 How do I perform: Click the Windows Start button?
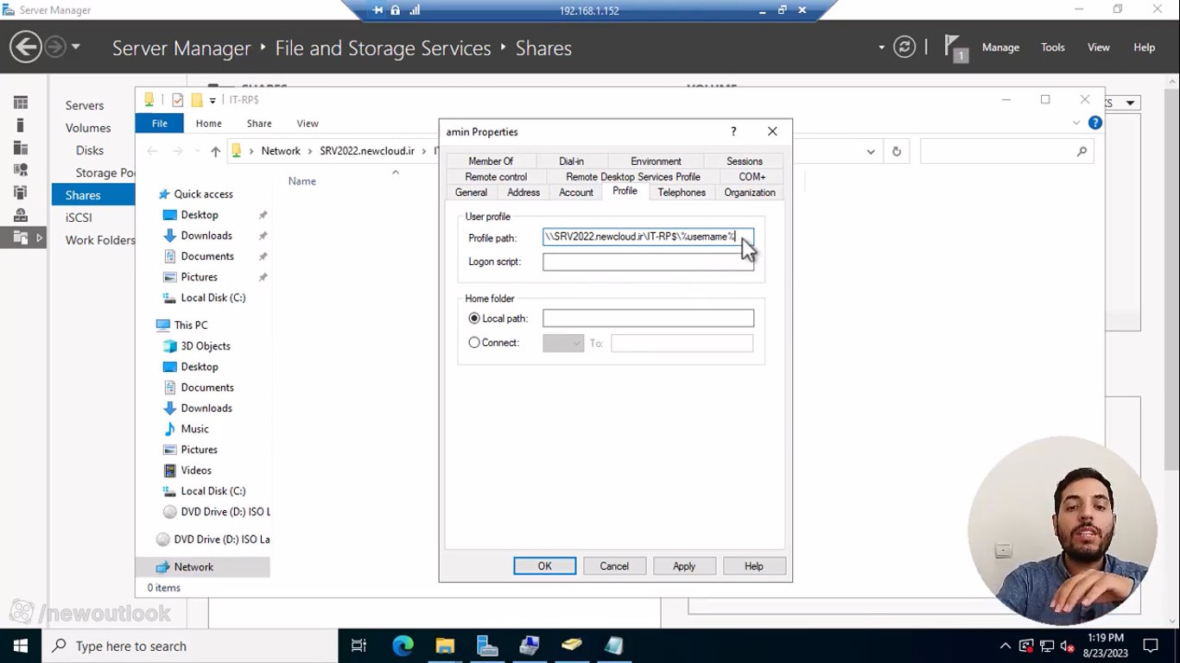19,646
